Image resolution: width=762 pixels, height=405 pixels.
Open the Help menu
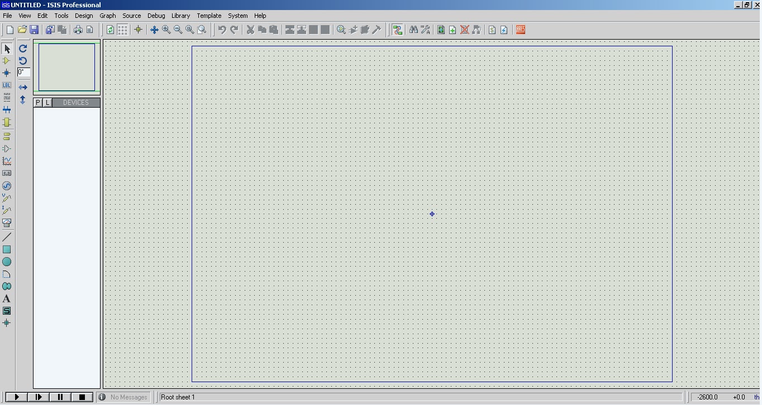pos(260,16)
